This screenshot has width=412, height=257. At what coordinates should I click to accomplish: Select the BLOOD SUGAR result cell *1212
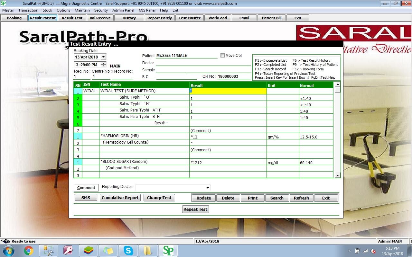pyautogui.click(x=228, y=162)
